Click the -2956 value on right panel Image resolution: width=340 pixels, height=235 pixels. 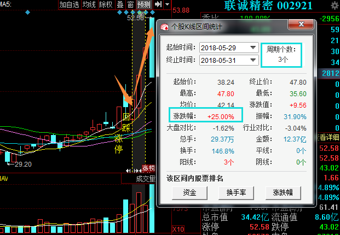point(329,19)
